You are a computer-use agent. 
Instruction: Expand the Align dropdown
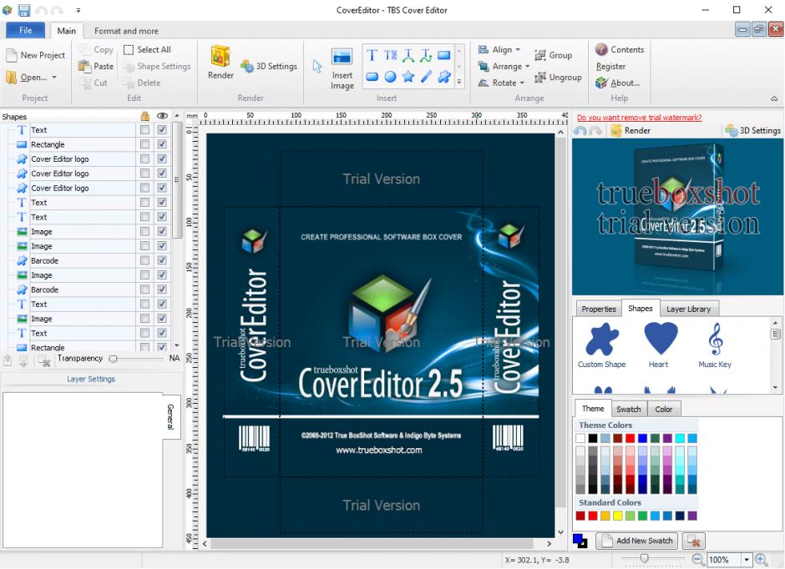point(518,49)
